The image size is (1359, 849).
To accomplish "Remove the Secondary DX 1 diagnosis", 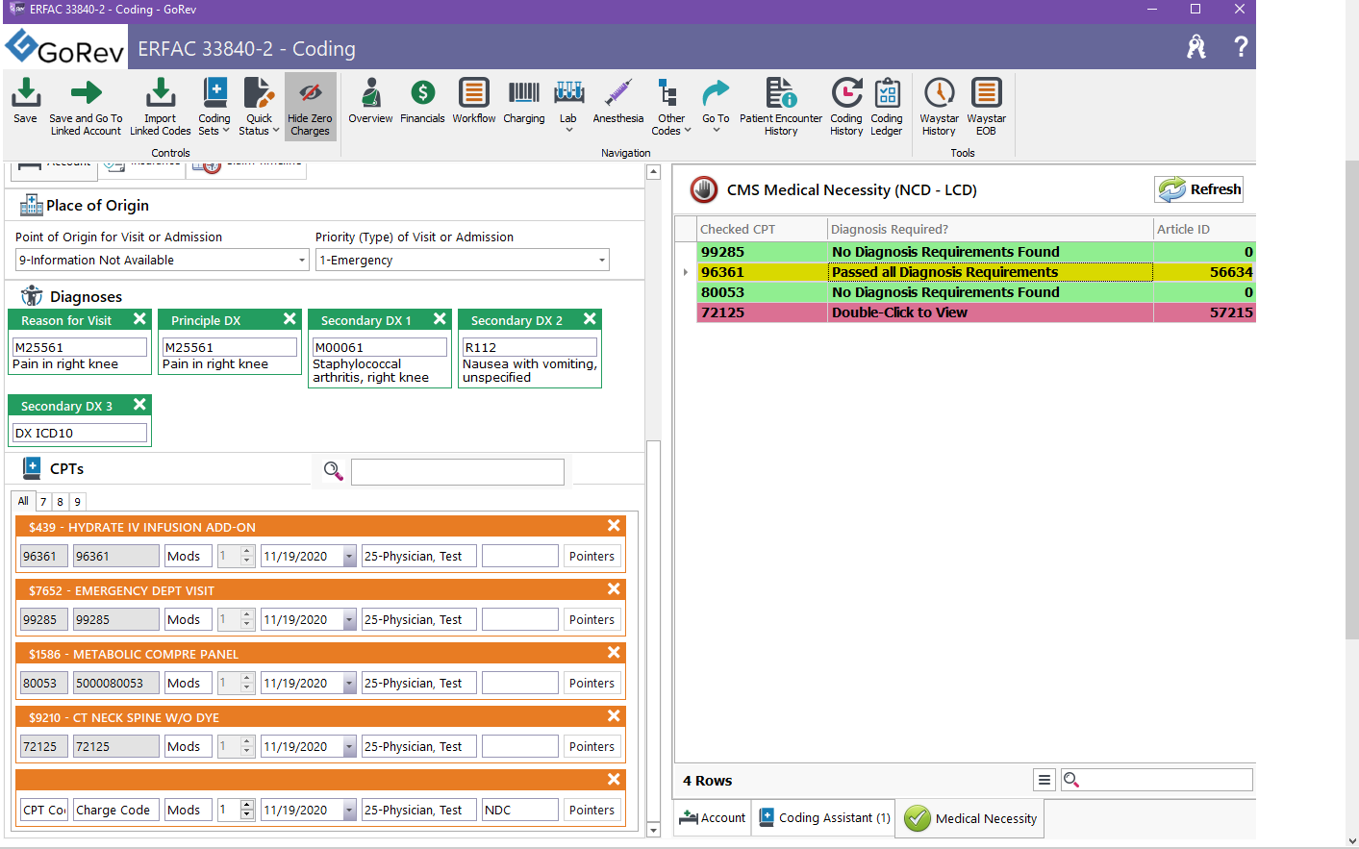I will click(440, 319).
